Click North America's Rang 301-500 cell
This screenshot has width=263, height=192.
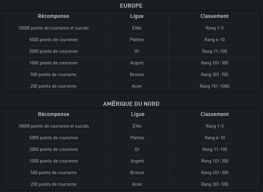pyautogui.click(x=215, y=184)
